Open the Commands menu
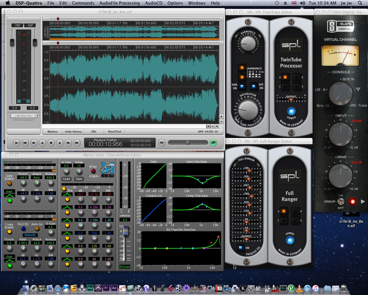Screen dimensions: 368x295 coord(83,3)
